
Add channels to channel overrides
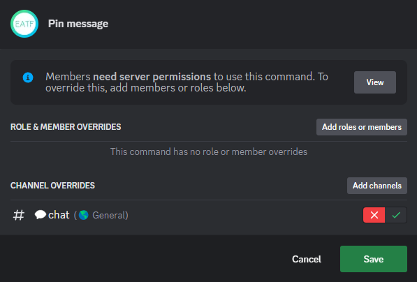coord(377,186)
